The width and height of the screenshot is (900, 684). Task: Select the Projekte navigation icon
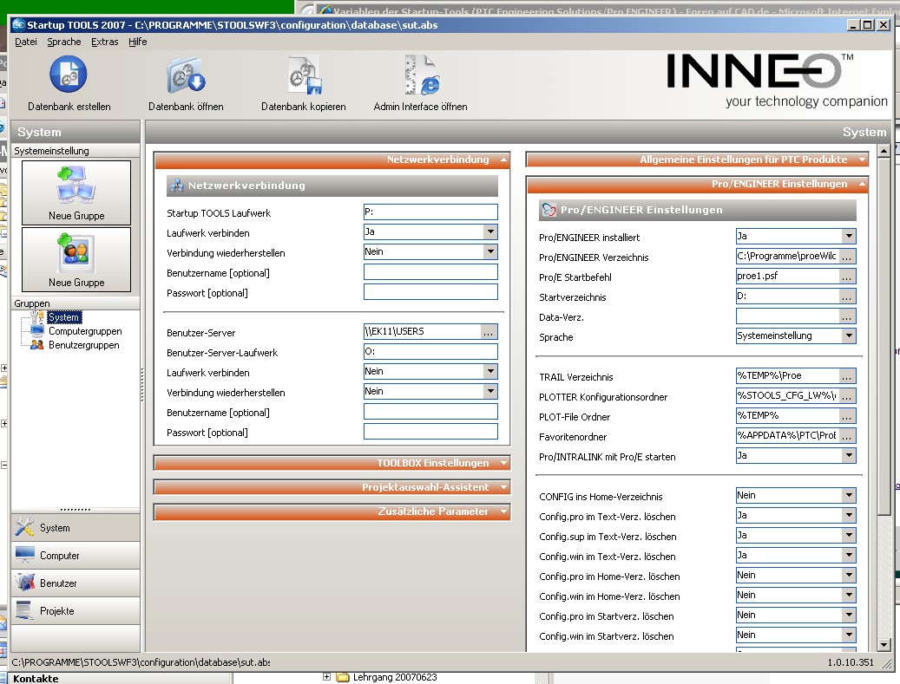[24, 610]
